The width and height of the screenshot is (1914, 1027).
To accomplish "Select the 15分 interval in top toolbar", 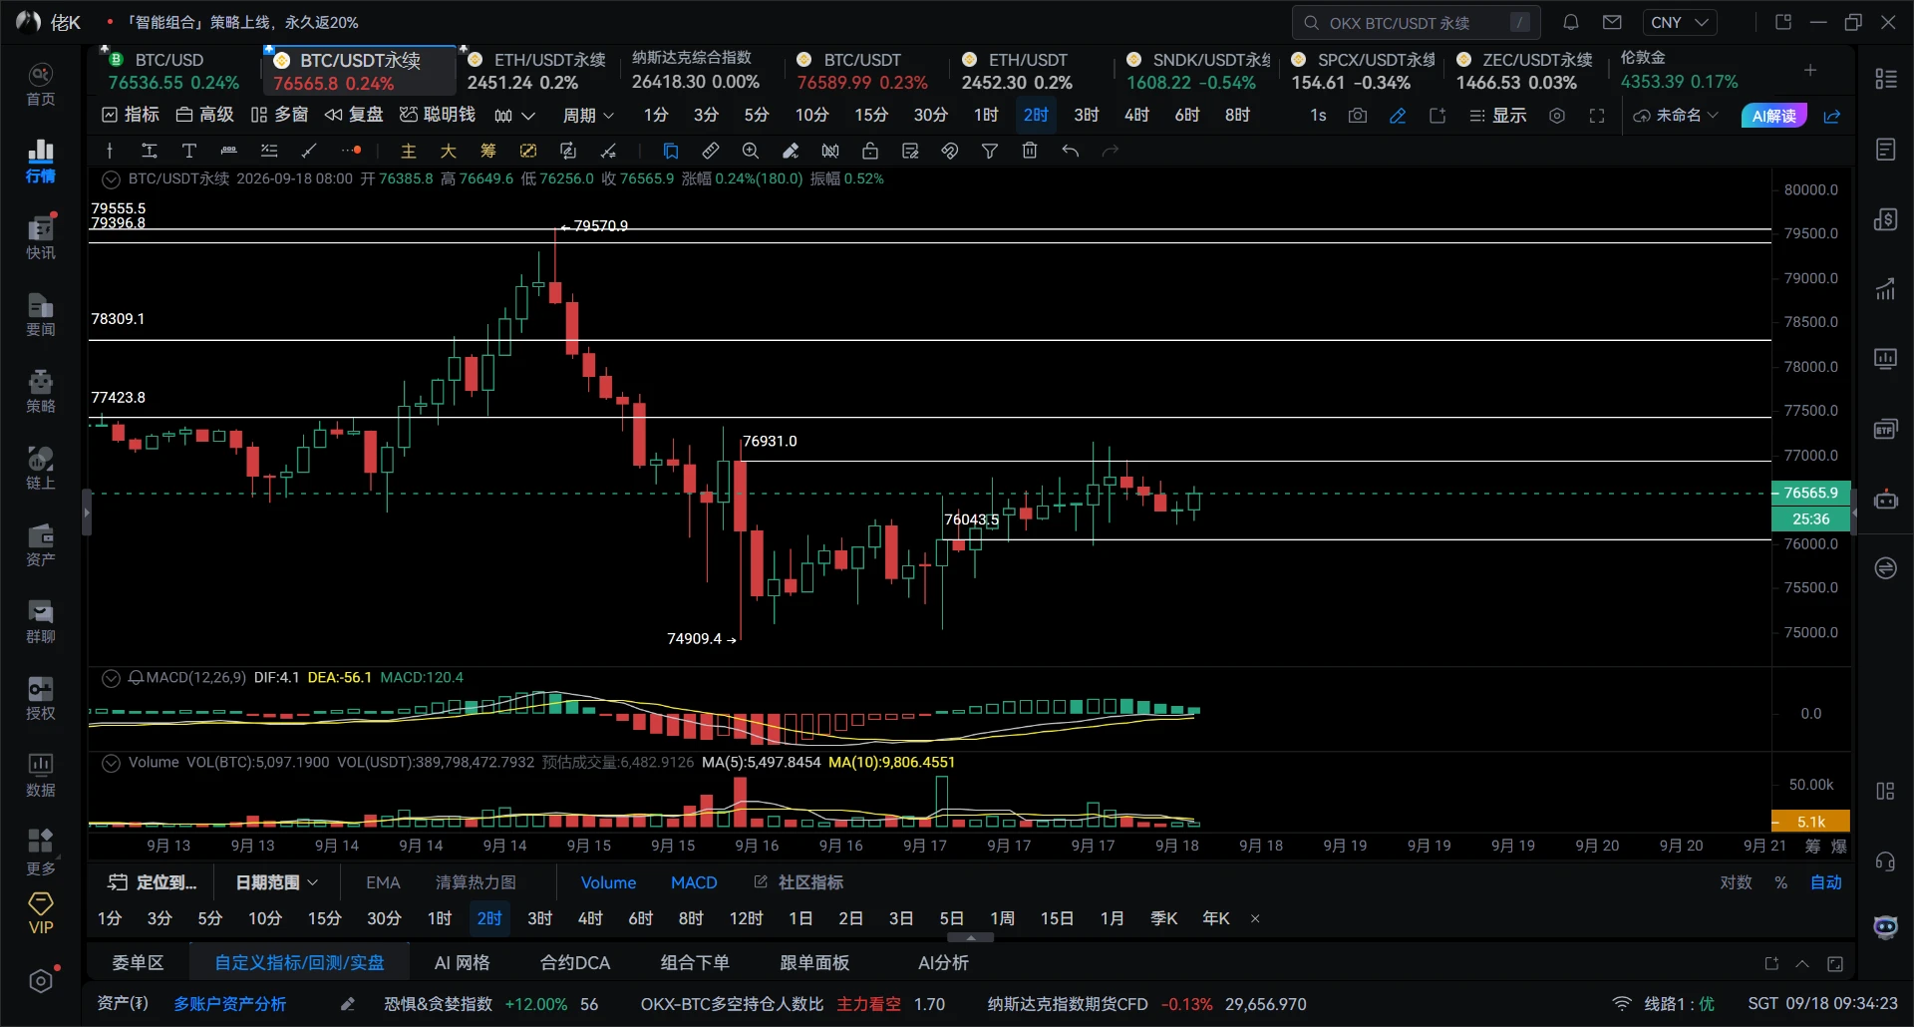I will (870, 116).
